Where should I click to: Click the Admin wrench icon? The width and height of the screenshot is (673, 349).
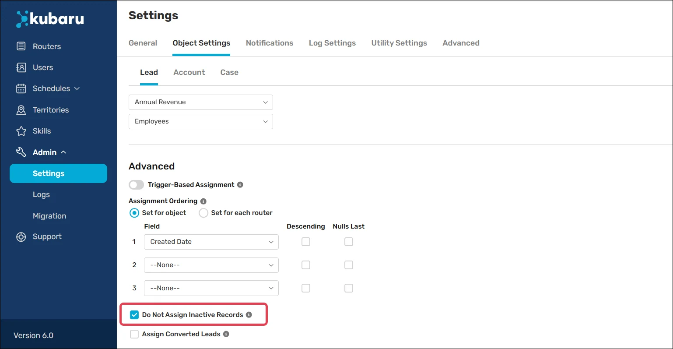coord(21,152)
